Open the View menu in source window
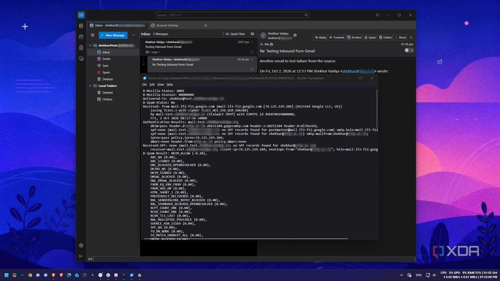Screen dimensions: 500x281 [x=161, y=85]
